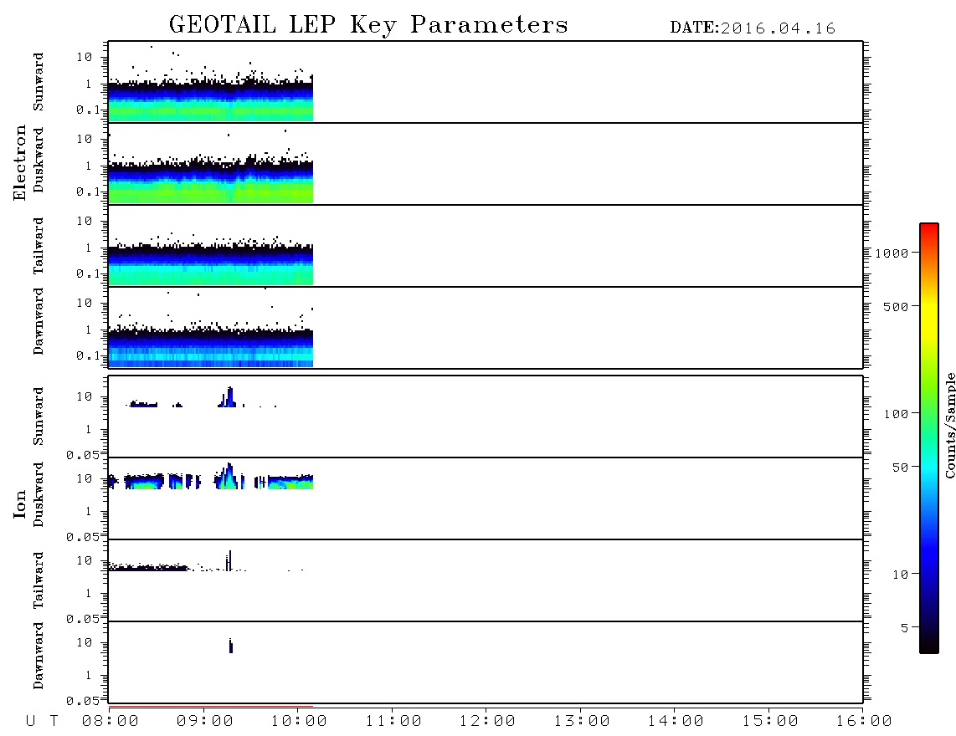Click the "10:00" time tick label
956x736 pixels.
coord(299,722)
